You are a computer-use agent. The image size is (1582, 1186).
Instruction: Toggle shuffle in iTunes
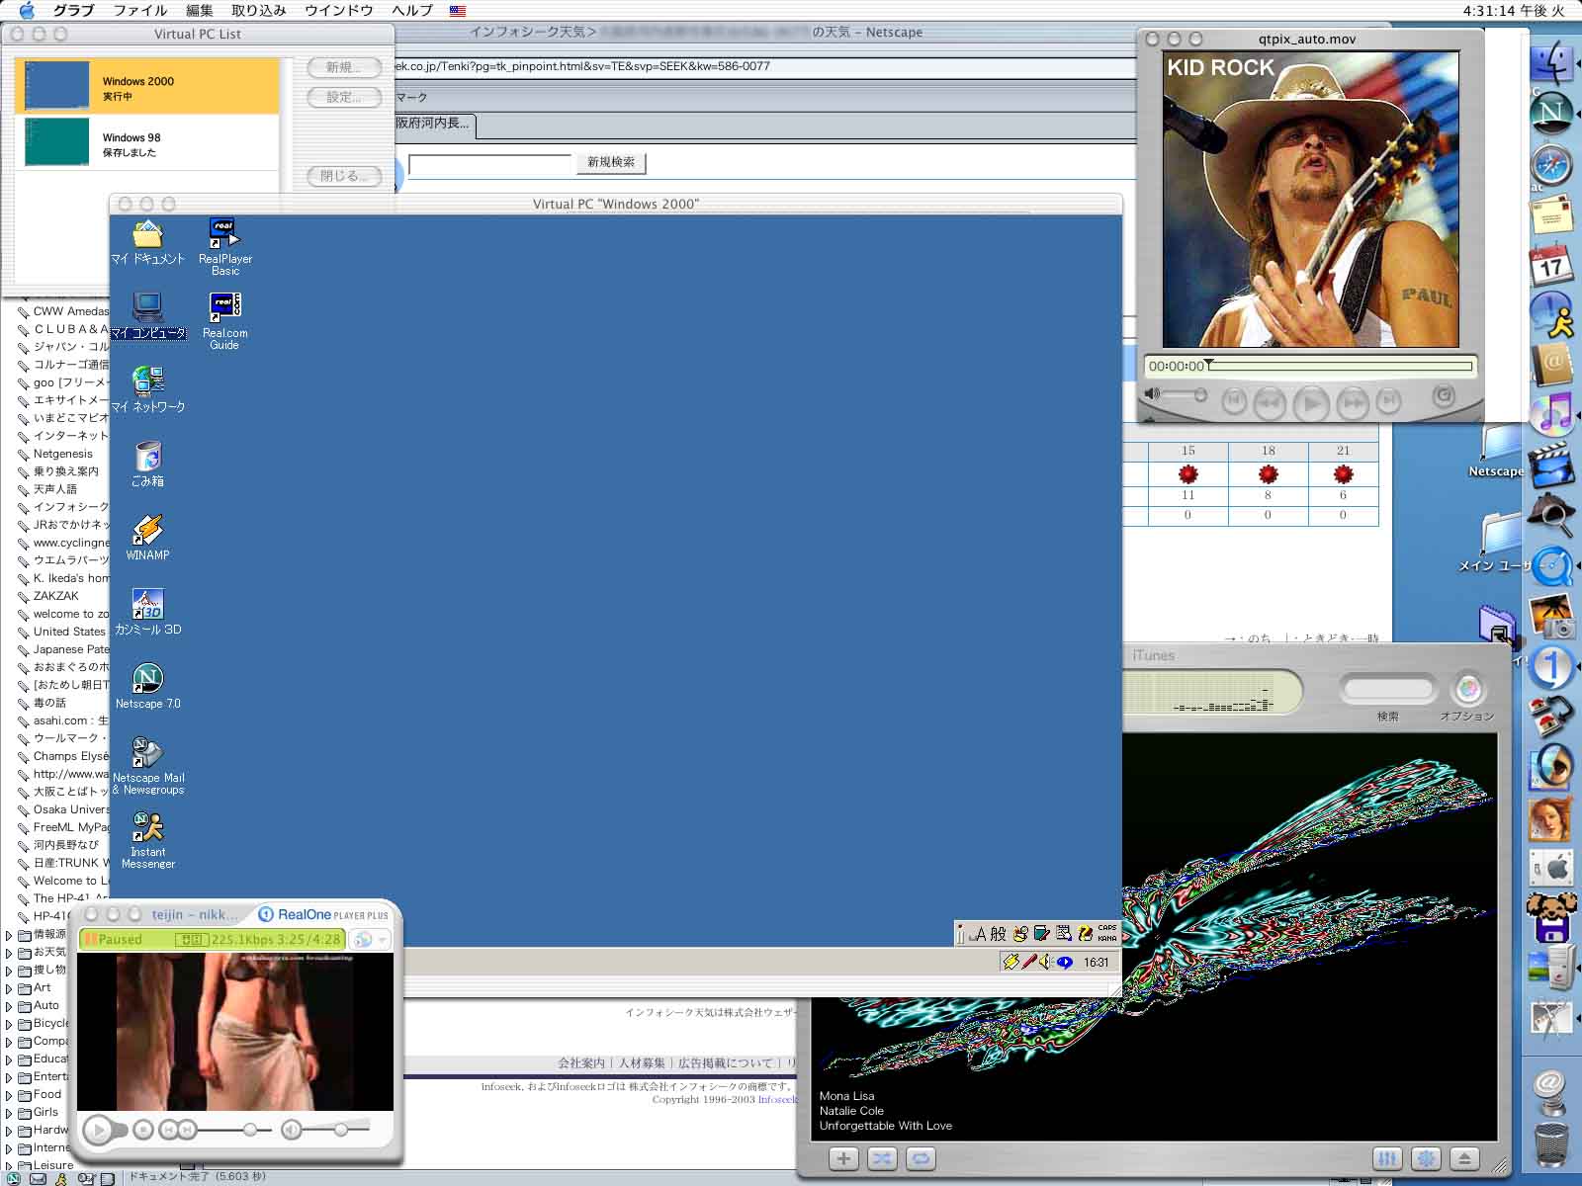pos(882,1158)
